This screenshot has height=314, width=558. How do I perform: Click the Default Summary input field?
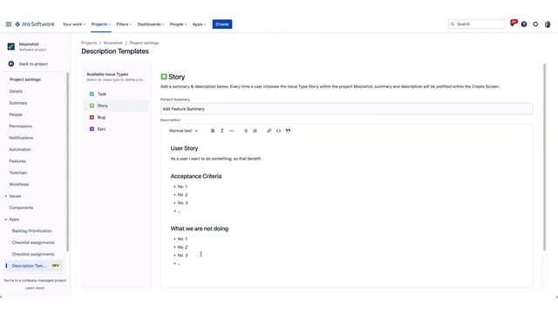346,109
